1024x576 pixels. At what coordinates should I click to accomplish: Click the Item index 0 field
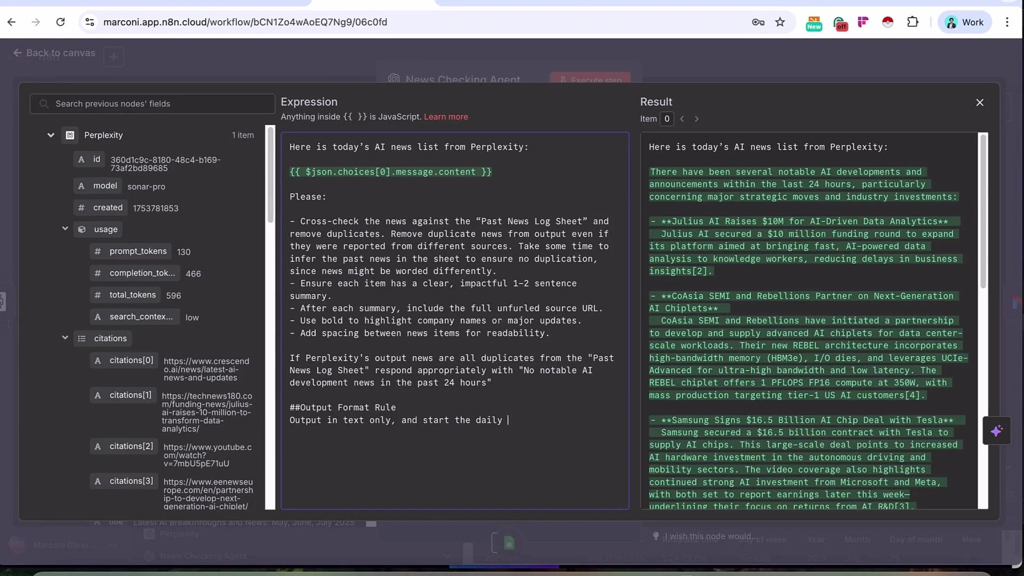667,119
